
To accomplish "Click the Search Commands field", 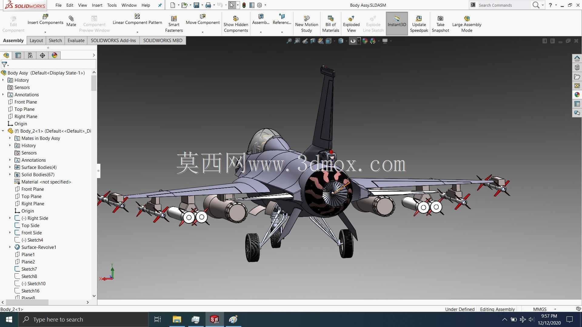I will (x=504, y=5).
